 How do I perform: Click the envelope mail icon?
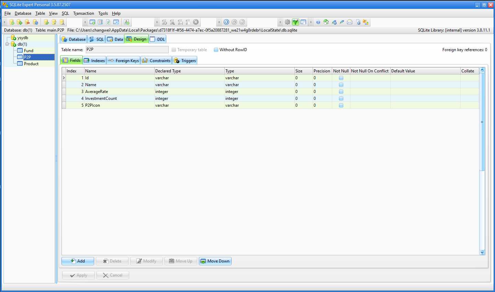[350, 22]
